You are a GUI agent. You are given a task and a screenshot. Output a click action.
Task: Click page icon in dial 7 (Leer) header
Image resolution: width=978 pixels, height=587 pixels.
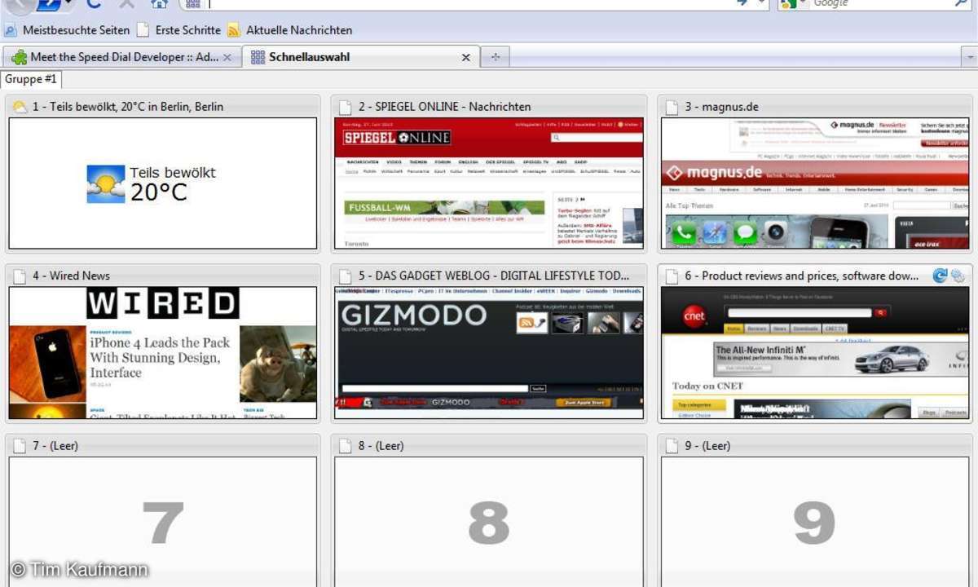(x=20, y=446)
